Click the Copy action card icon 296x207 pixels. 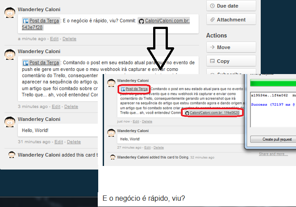(212, 61)
